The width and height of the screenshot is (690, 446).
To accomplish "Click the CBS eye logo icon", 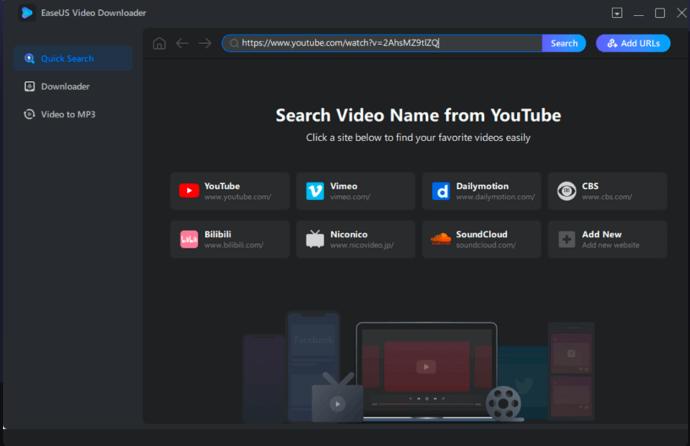I will point(567,191).
